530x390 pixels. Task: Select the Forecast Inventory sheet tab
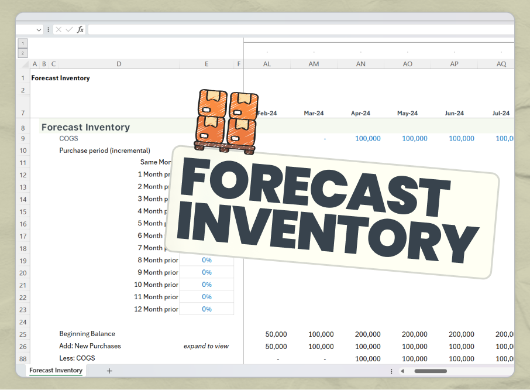coord(56,371)
